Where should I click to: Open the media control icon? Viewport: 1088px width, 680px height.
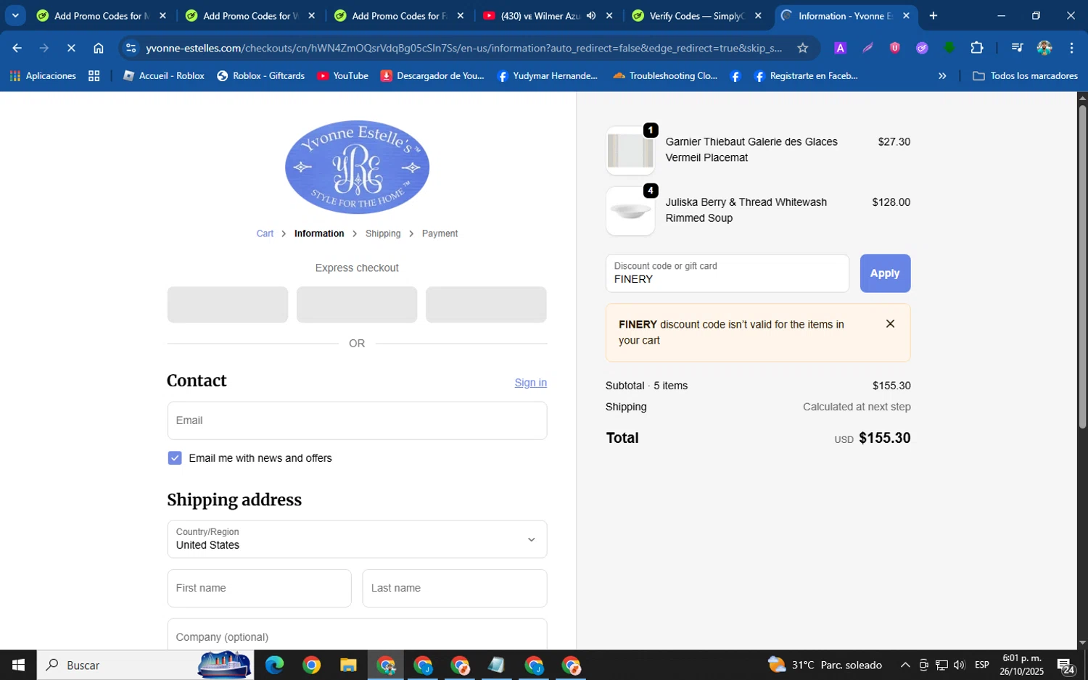[1017, 48]
